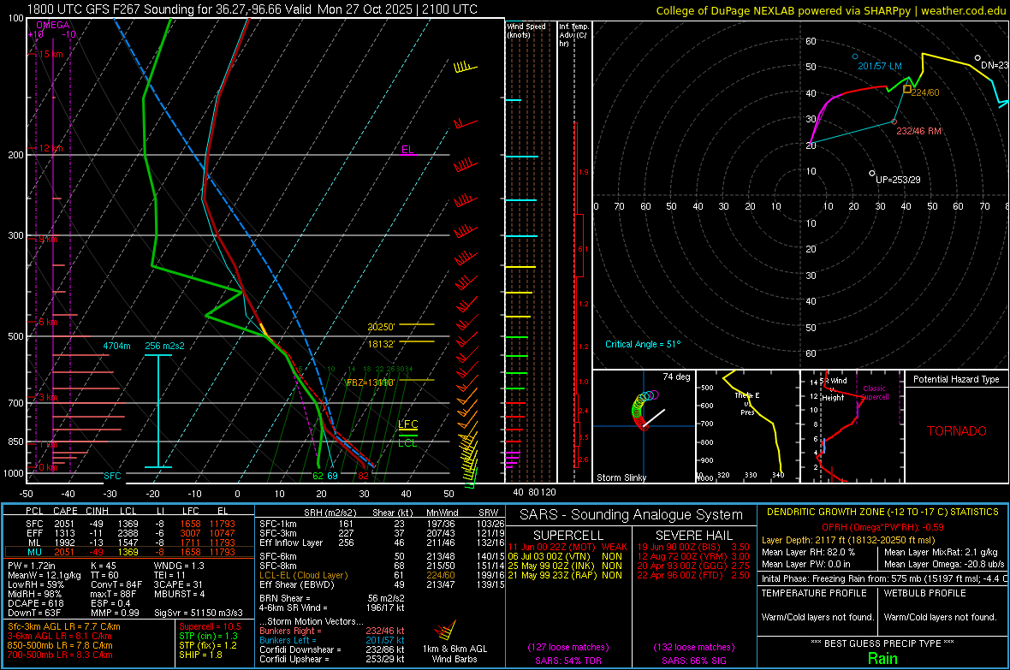Click the 256 m2s2 effective inflow label
Viewport: 1010px width, 670px height.
click(164, 346)
